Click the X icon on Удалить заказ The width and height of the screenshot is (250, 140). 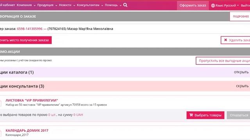225,40
